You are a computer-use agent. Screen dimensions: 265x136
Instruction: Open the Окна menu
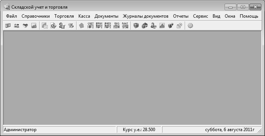click(x=230, y=17)
